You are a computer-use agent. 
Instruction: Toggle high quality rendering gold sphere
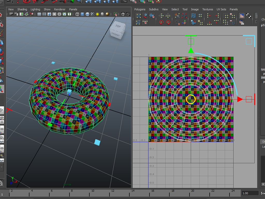(107, 14)
